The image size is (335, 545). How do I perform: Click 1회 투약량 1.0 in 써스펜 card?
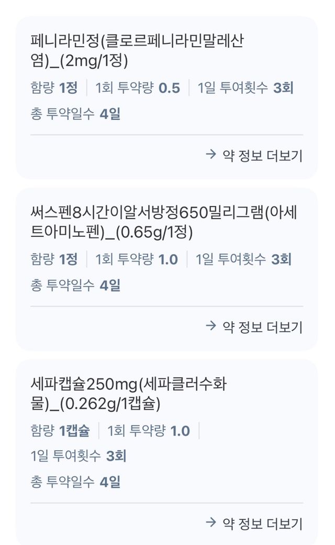pos(137,259)
